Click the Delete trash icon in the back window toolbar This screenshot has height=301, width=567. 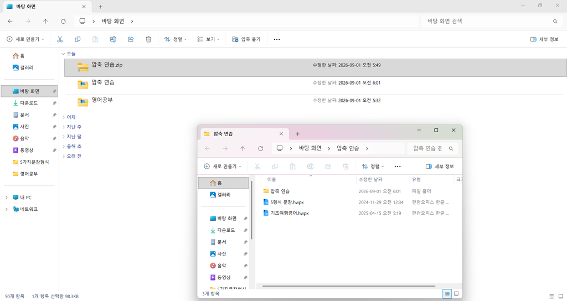click(x=148, y=39)
